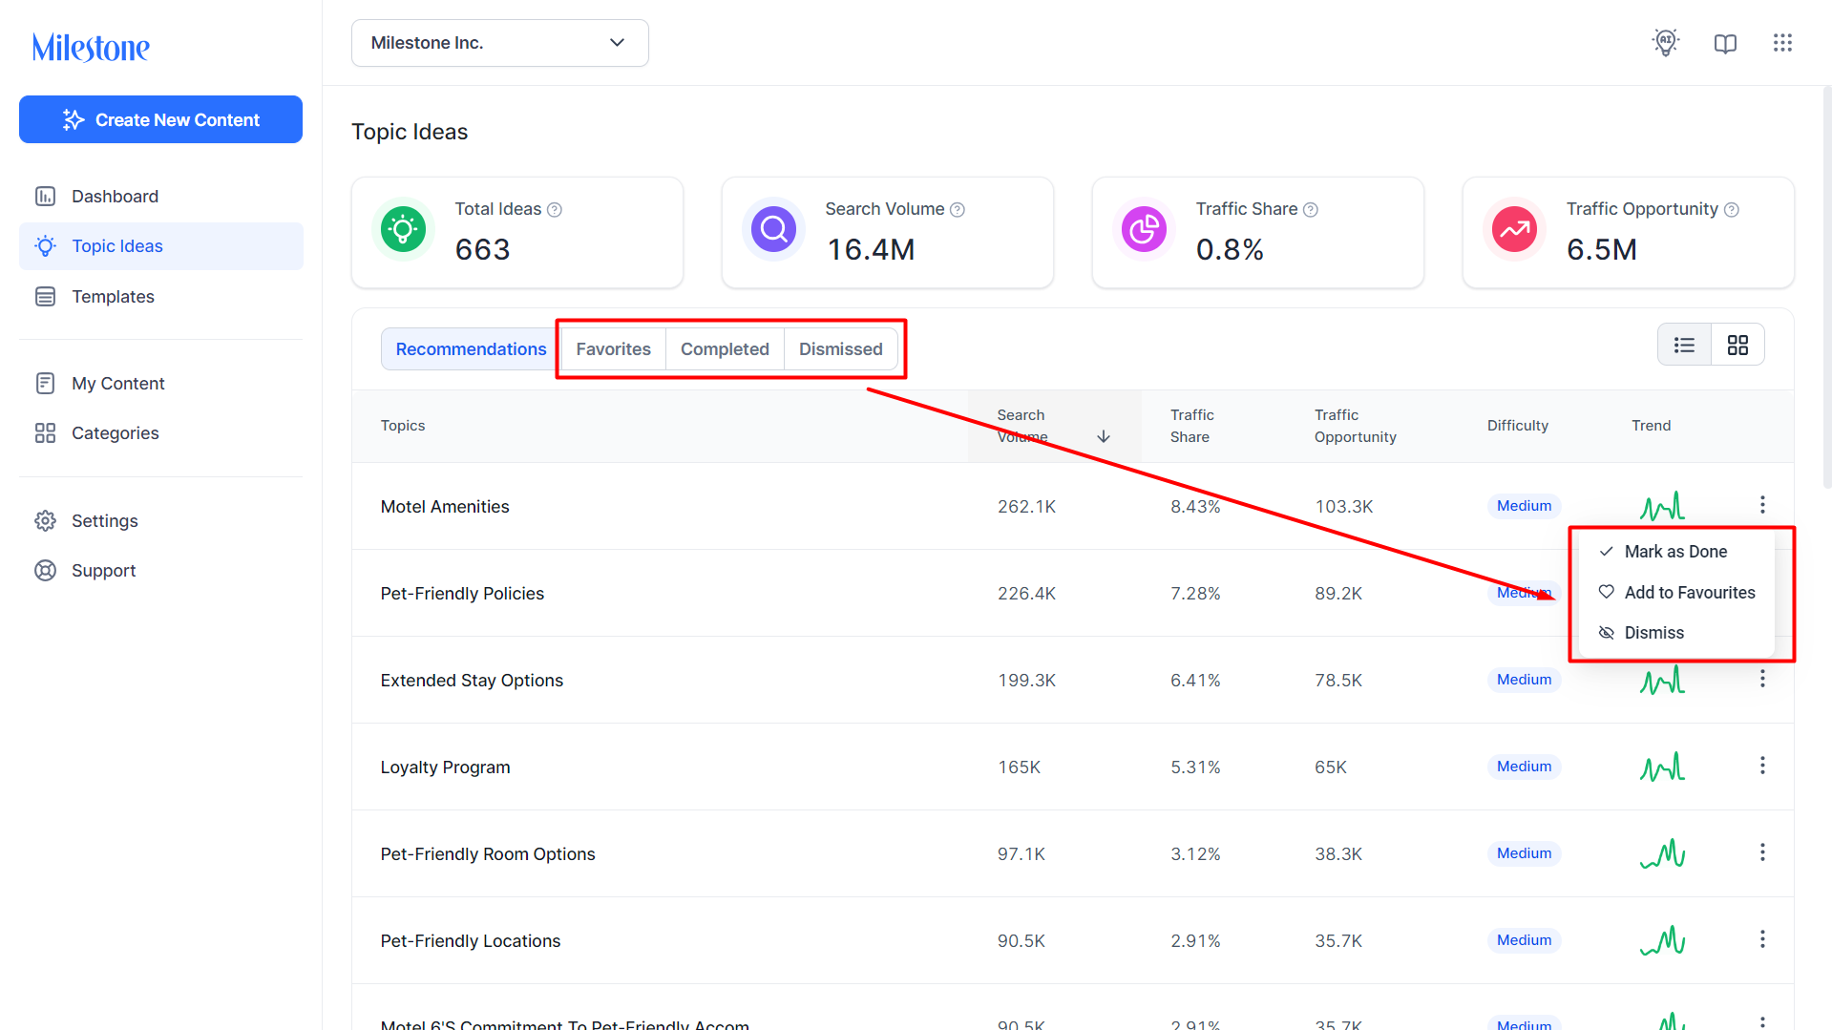Click Medium badge for Loyalty Program
The width and height of the screenshot is (1832, 1030).
[1524, 767]
